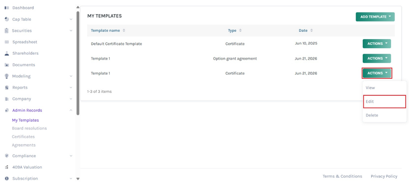Open Board resolutions submenu item
This screenshot has height=185, width=409.
click(29, 128)
